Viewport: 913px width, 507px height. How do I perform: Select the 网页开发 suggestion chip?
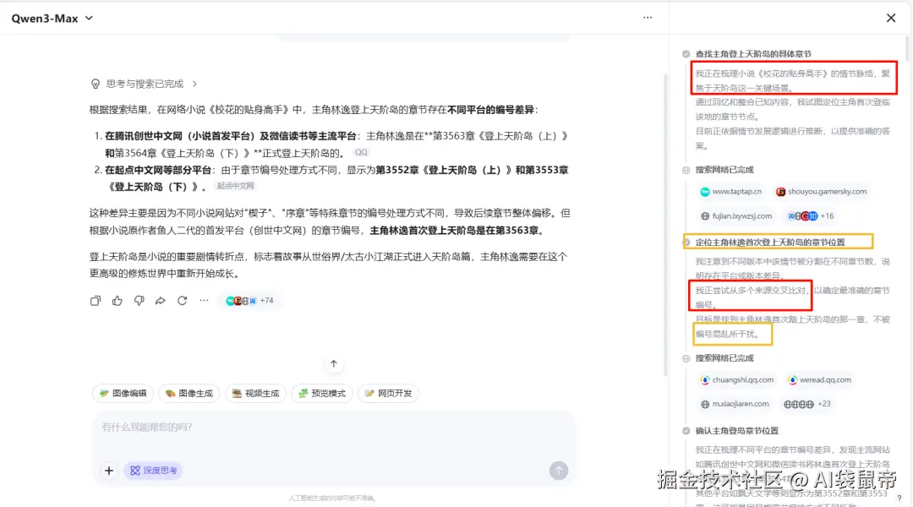pyautogui.click(x=387, y=393)
